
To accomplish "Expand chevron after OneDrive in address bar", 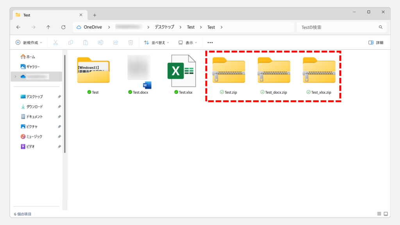I will click(109, 27).
